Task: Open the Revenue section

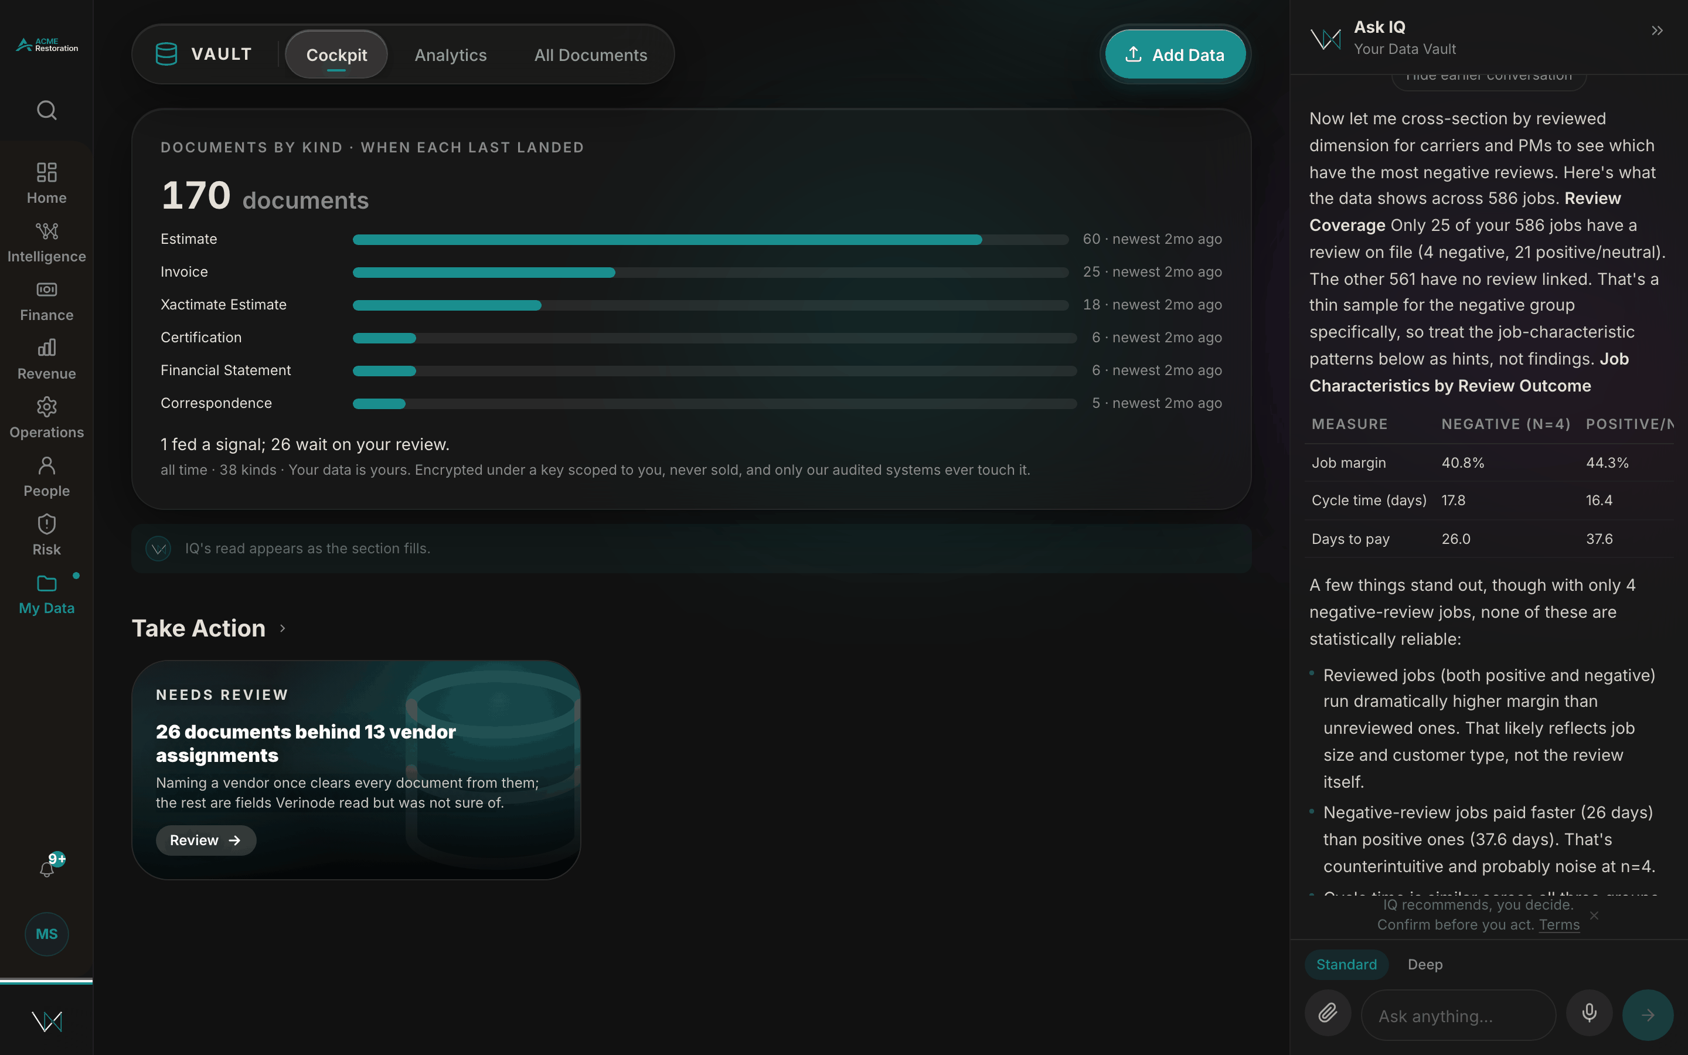Action: [47, 359]
